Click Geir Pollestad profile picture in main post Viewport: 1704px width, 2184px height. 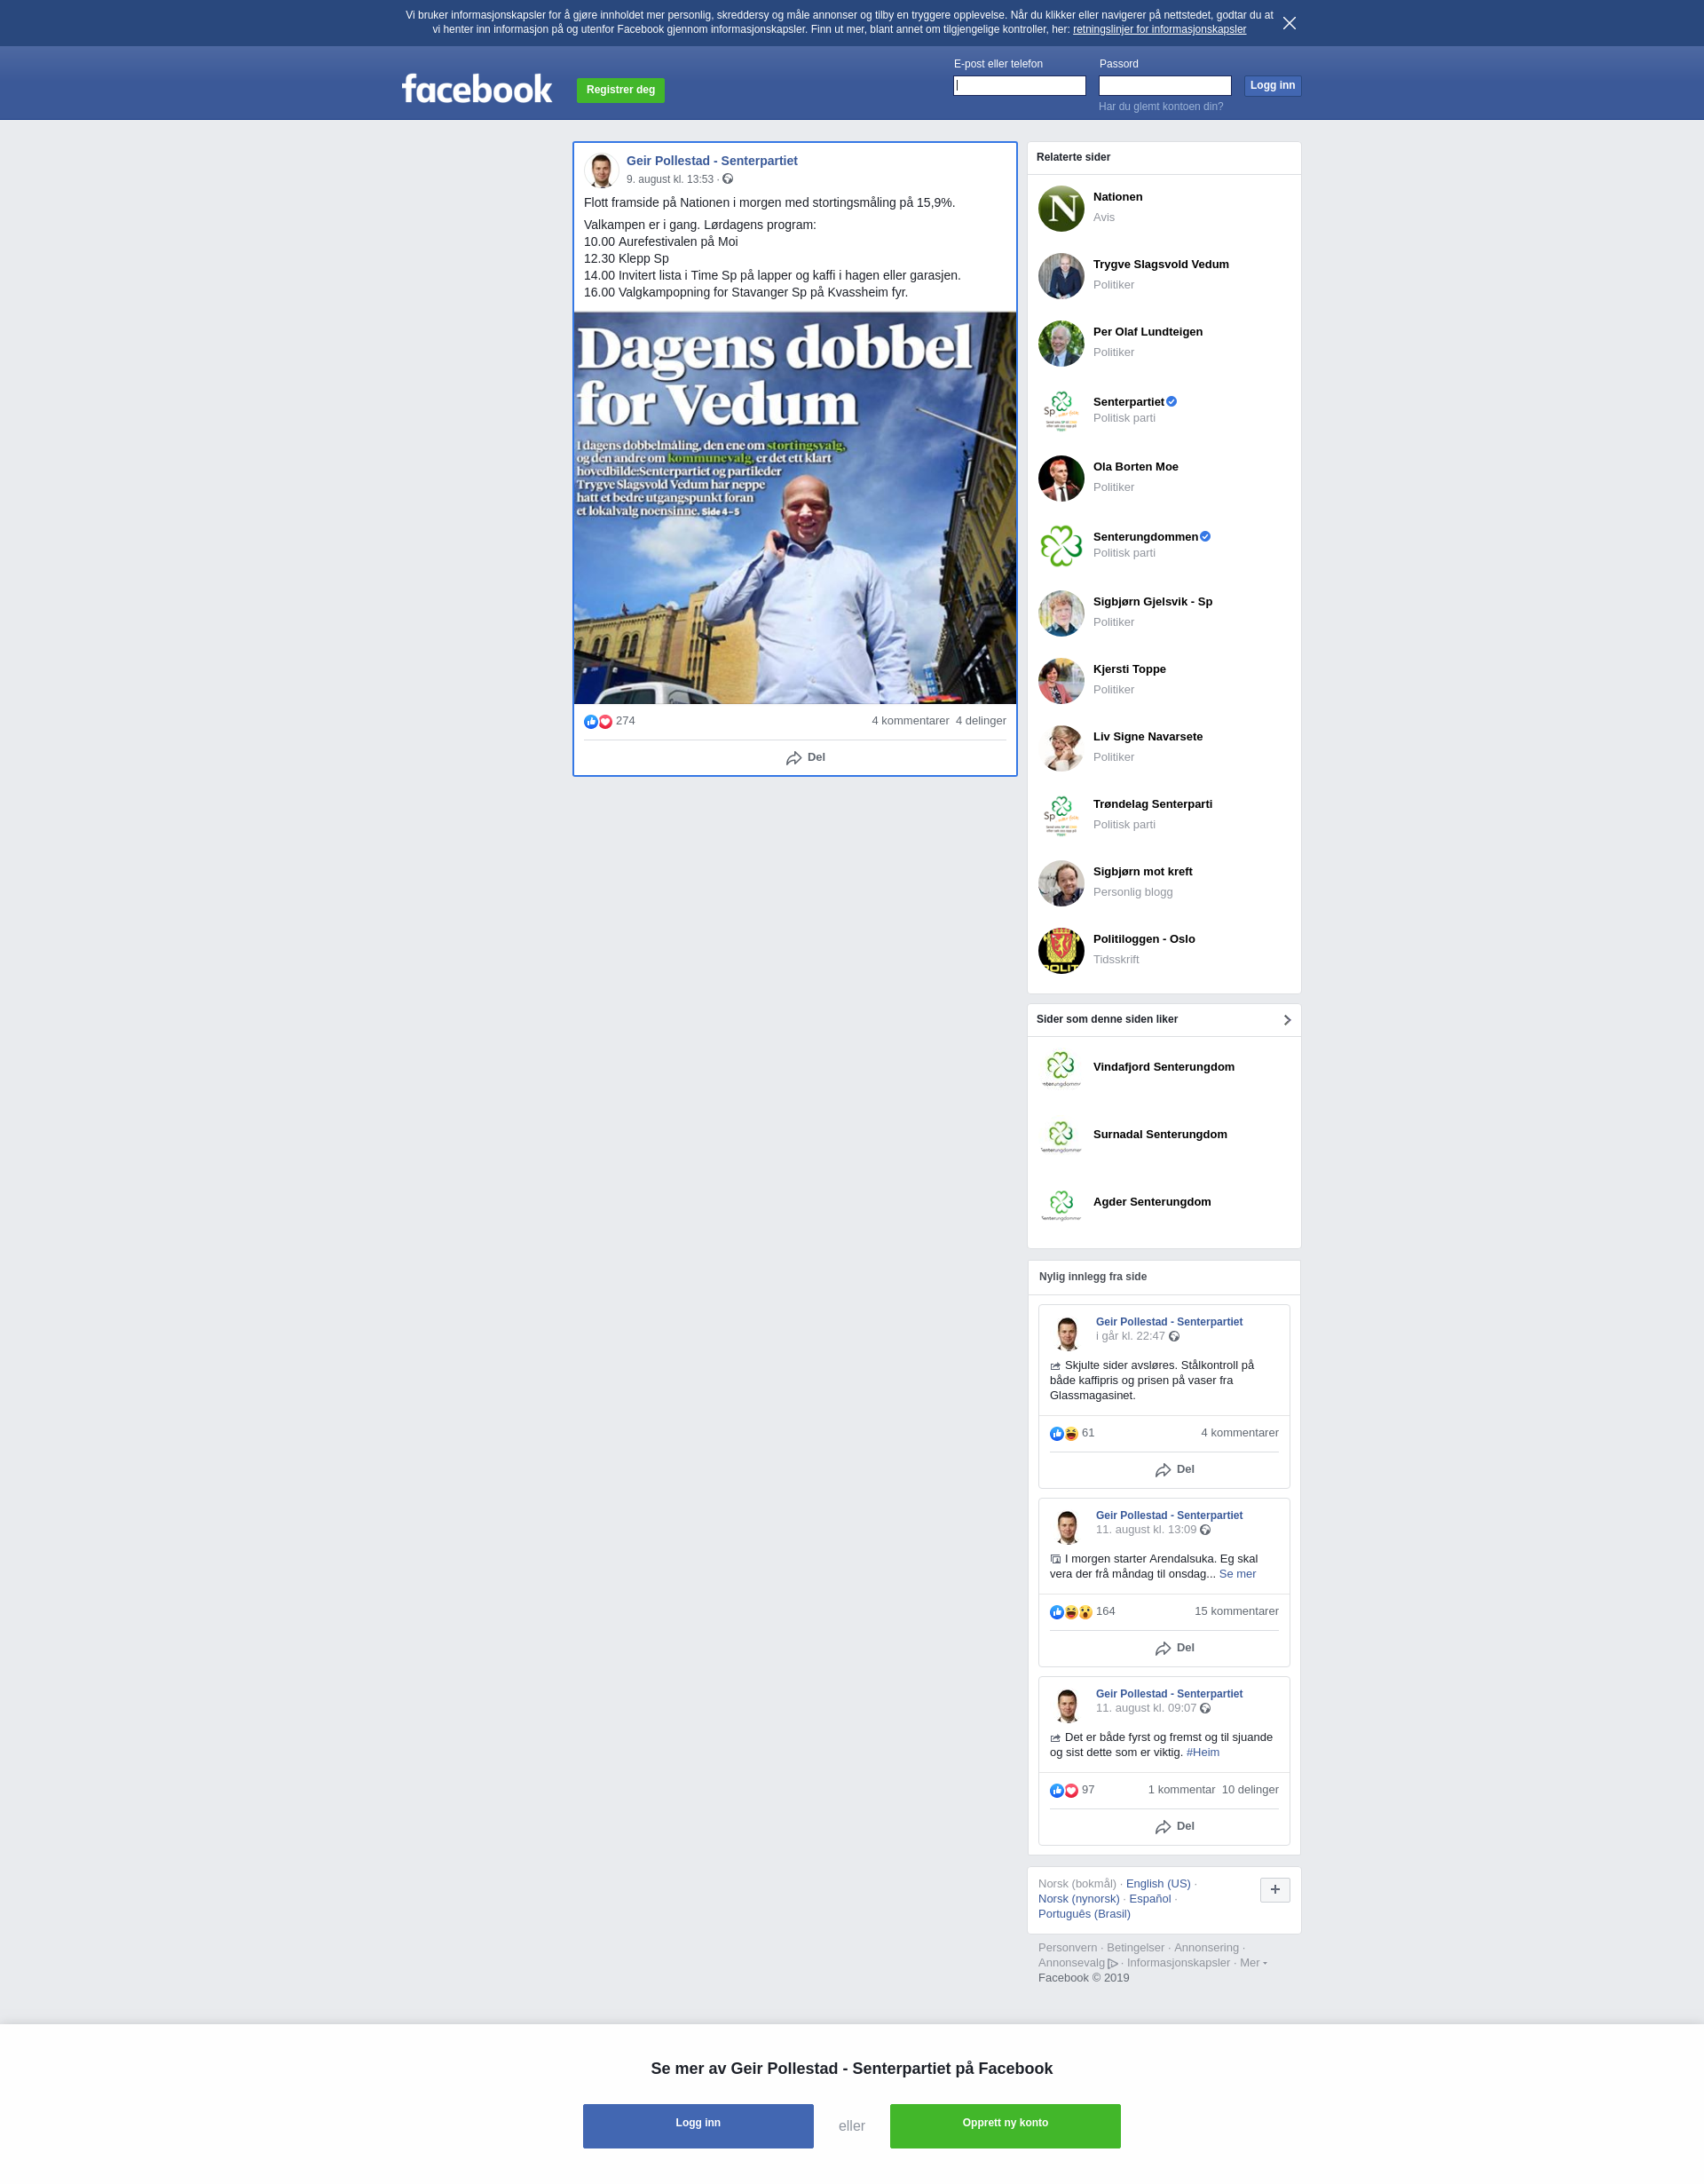tap(602, 171)
